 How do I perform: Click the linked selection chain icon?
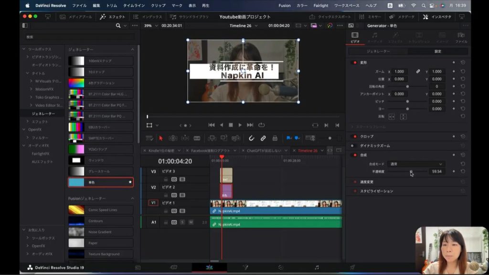coord(263,138)
